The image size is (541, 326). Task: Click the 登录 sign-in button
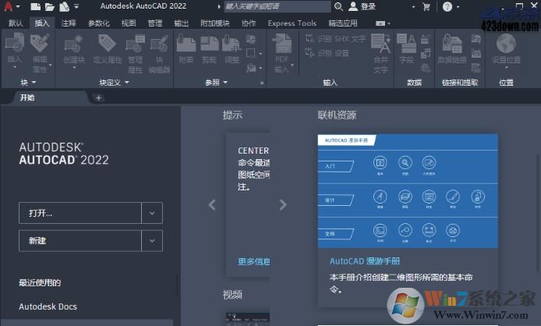coord(362,6)
